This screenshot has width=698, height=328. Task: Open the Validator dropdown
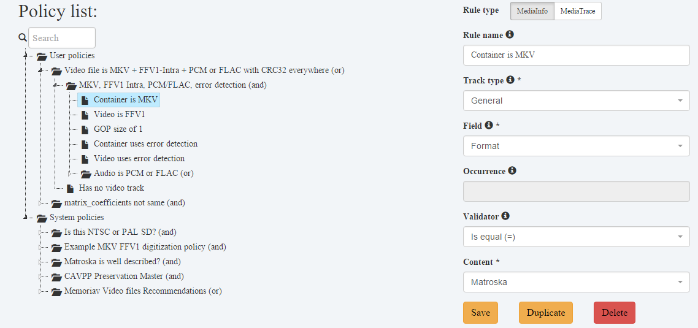[x=577, y=237]
